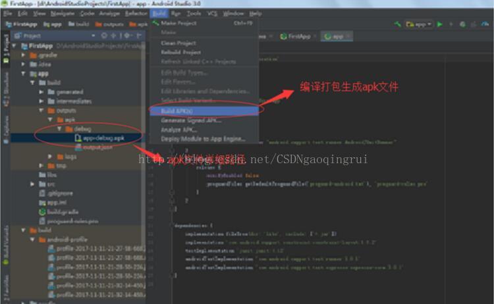Expand the intermediates folder node
Image resolution: width=494 pixels, height=304 pixels.
click(41, 101)
